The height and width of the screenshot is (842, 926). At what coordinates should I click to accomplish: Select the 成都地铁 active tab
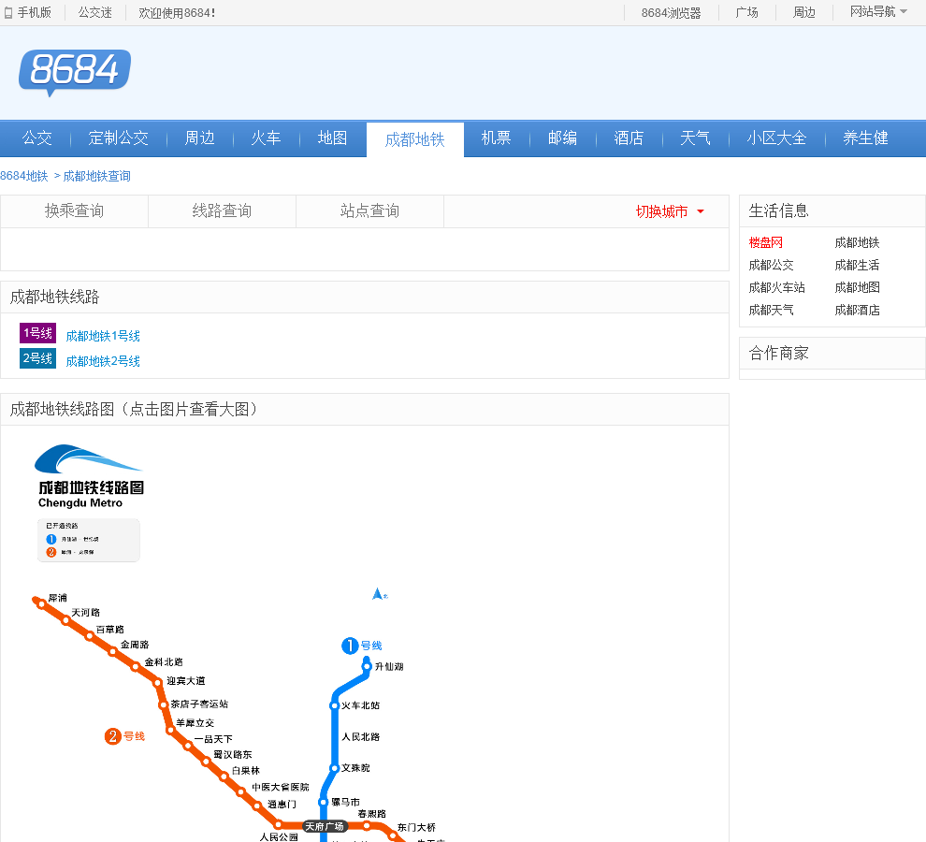coord(414,140)
